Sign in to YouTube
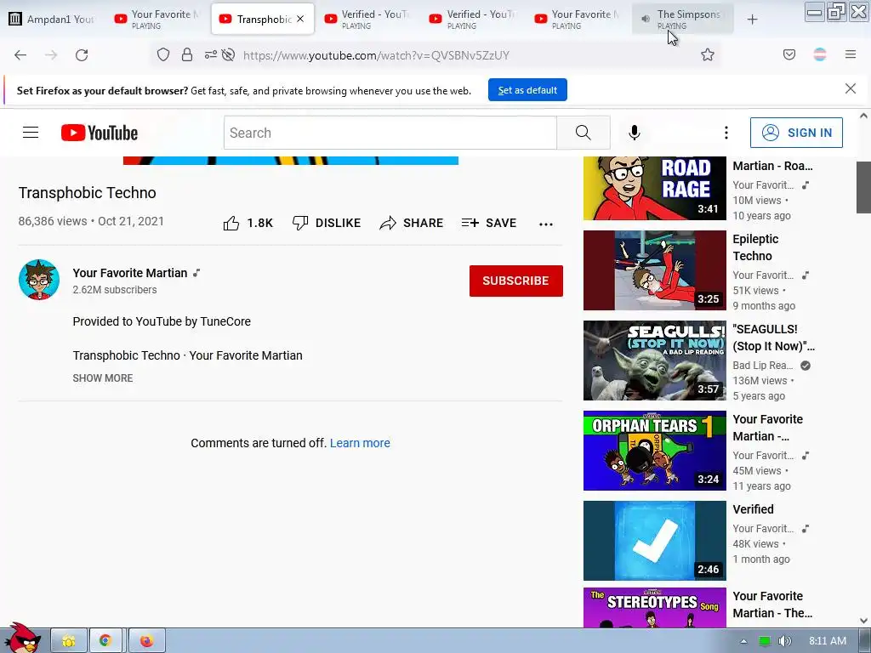The height and width of the screenshot is (653, 871). click(x=796, y=133)
